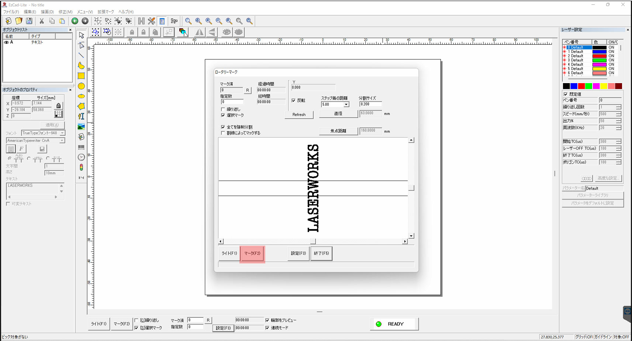Click the Copy icon in the toolbar

(52, 21)
